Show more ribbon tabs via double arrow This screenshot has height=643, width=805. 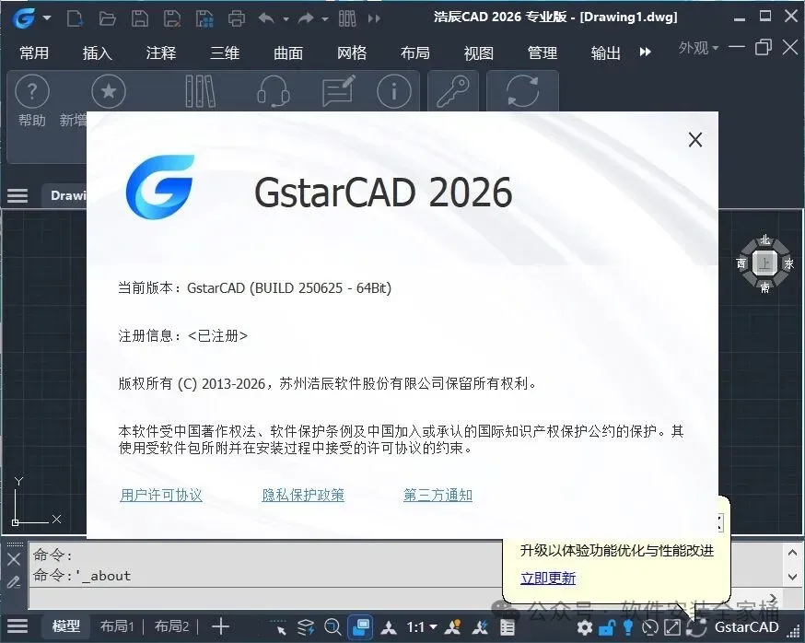tap(646, 52)
